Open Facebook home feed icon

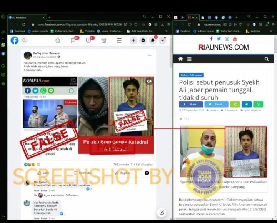click(x=58, y=40)
